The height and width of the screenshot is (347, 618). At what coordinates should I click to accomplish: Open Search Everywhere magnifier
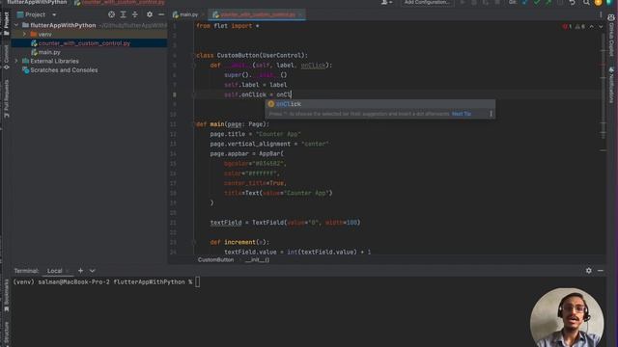coord(586,3)
